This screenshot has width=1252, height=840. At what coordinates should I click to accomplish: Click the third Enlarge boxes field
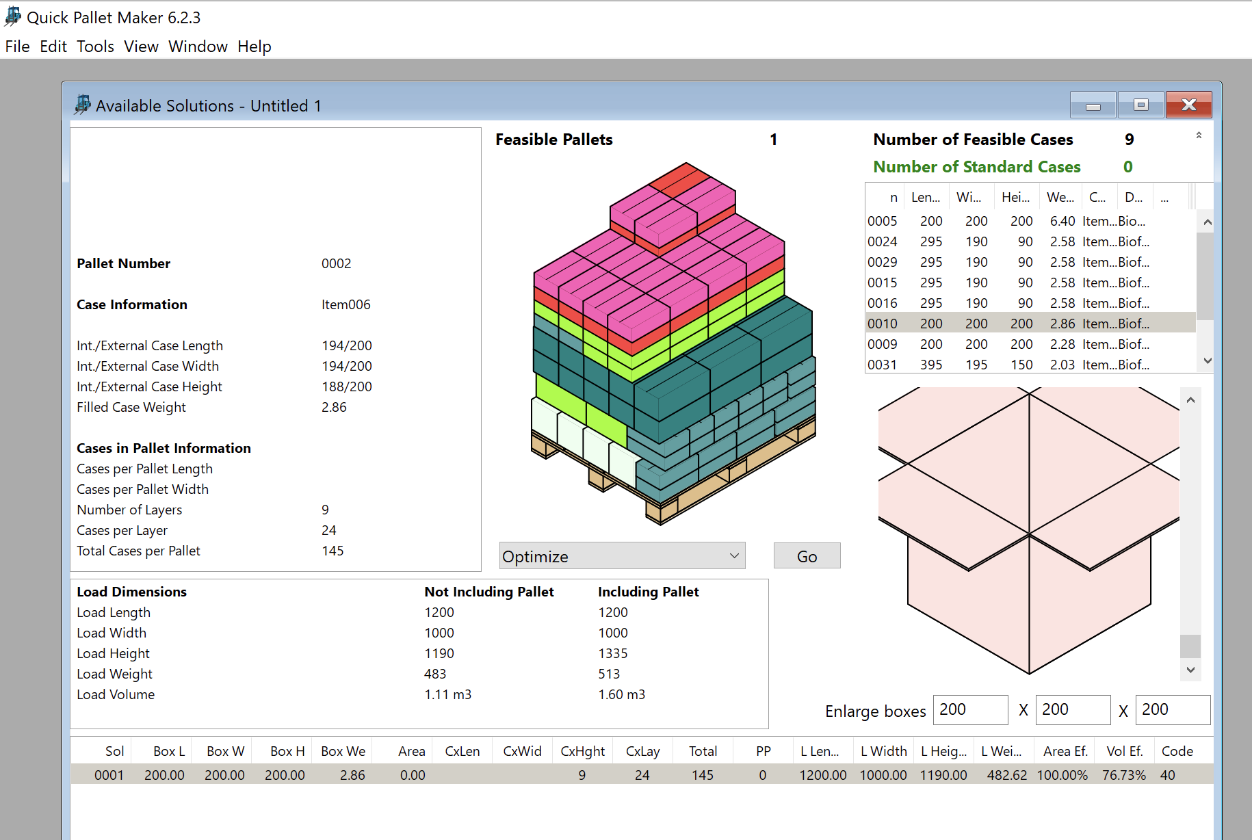1173,709
